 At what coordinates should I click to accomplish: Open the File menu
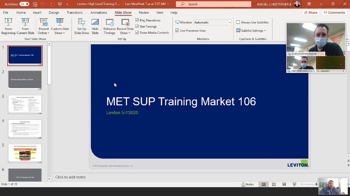pos(6,13)
